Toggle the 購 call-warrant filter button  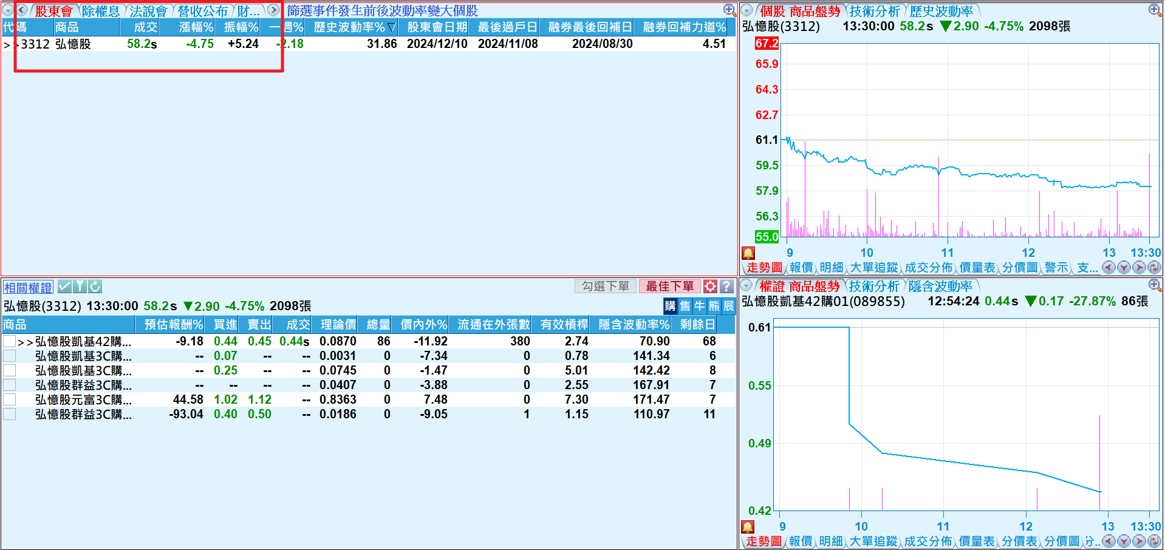pyautogui.click(x=670, y=306)
